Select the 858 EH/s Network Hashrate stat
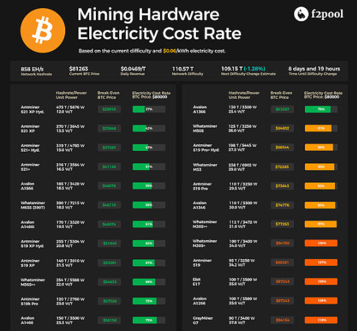357x331 pixels. click(36, 71)
